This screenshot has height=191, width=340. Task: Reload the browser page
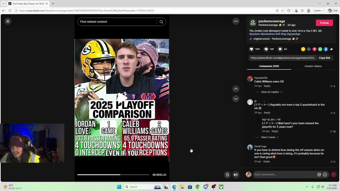pyautogui.click(x=10, y=11)
